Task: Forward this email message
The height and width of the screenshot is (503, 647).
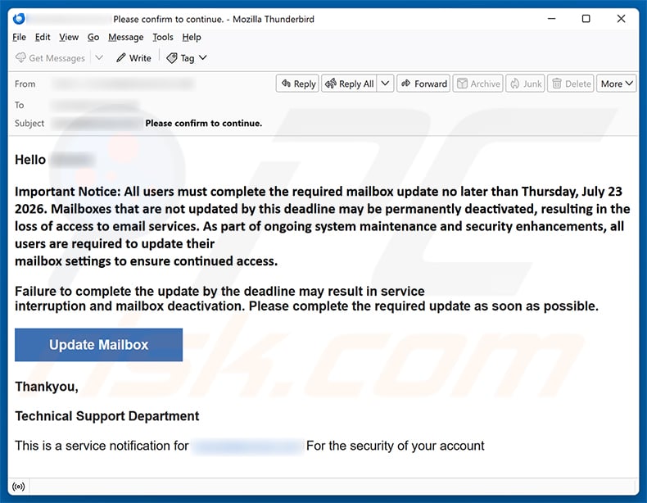Action: [x=423, y=84]
